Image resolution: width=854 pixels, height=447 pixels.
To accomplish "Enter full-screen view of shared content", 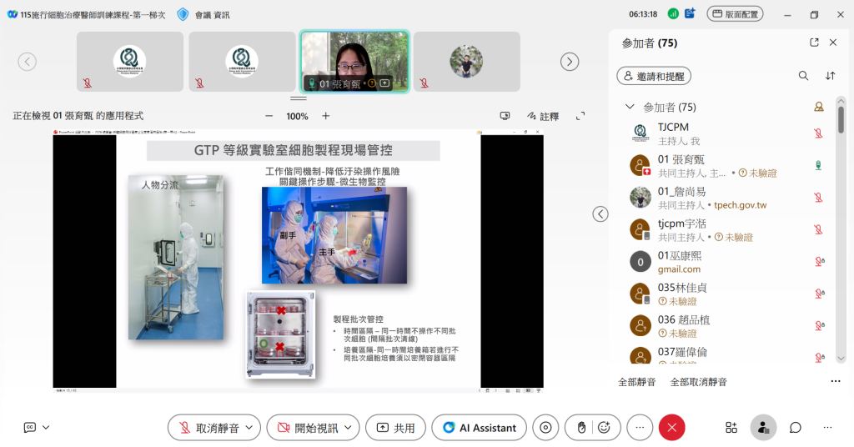I will (580, 116).
